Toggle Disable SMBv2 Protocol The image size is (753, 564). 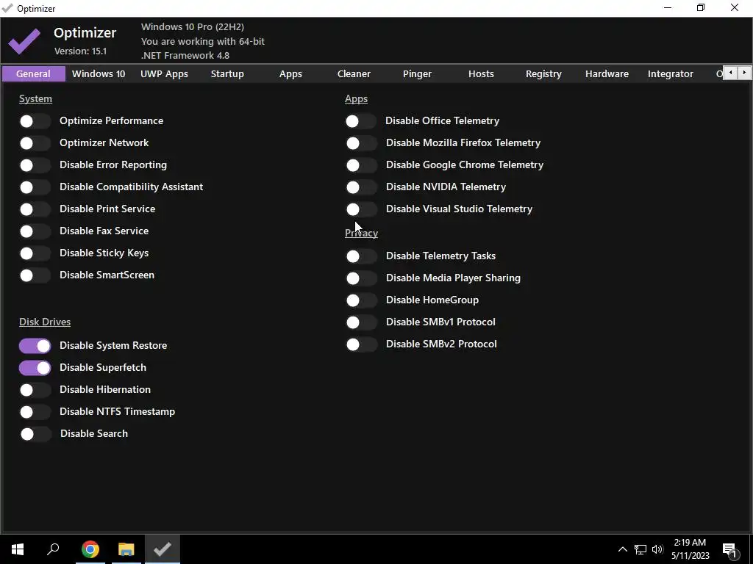tap(361, 344)
